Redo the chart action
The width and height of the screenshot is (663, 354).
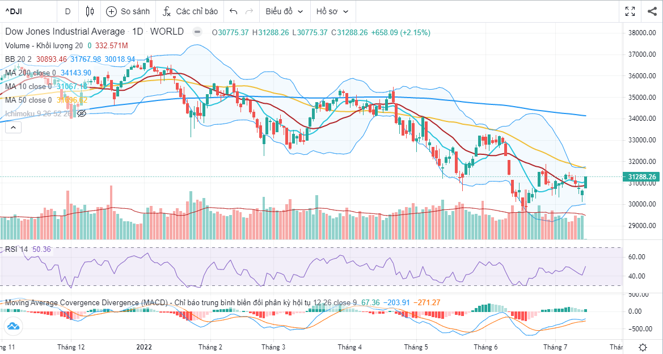coord(250,11)
